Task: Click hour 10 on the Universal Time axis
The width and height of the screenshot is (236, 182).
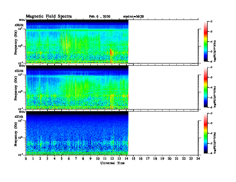Action: (x=98, y=159)
